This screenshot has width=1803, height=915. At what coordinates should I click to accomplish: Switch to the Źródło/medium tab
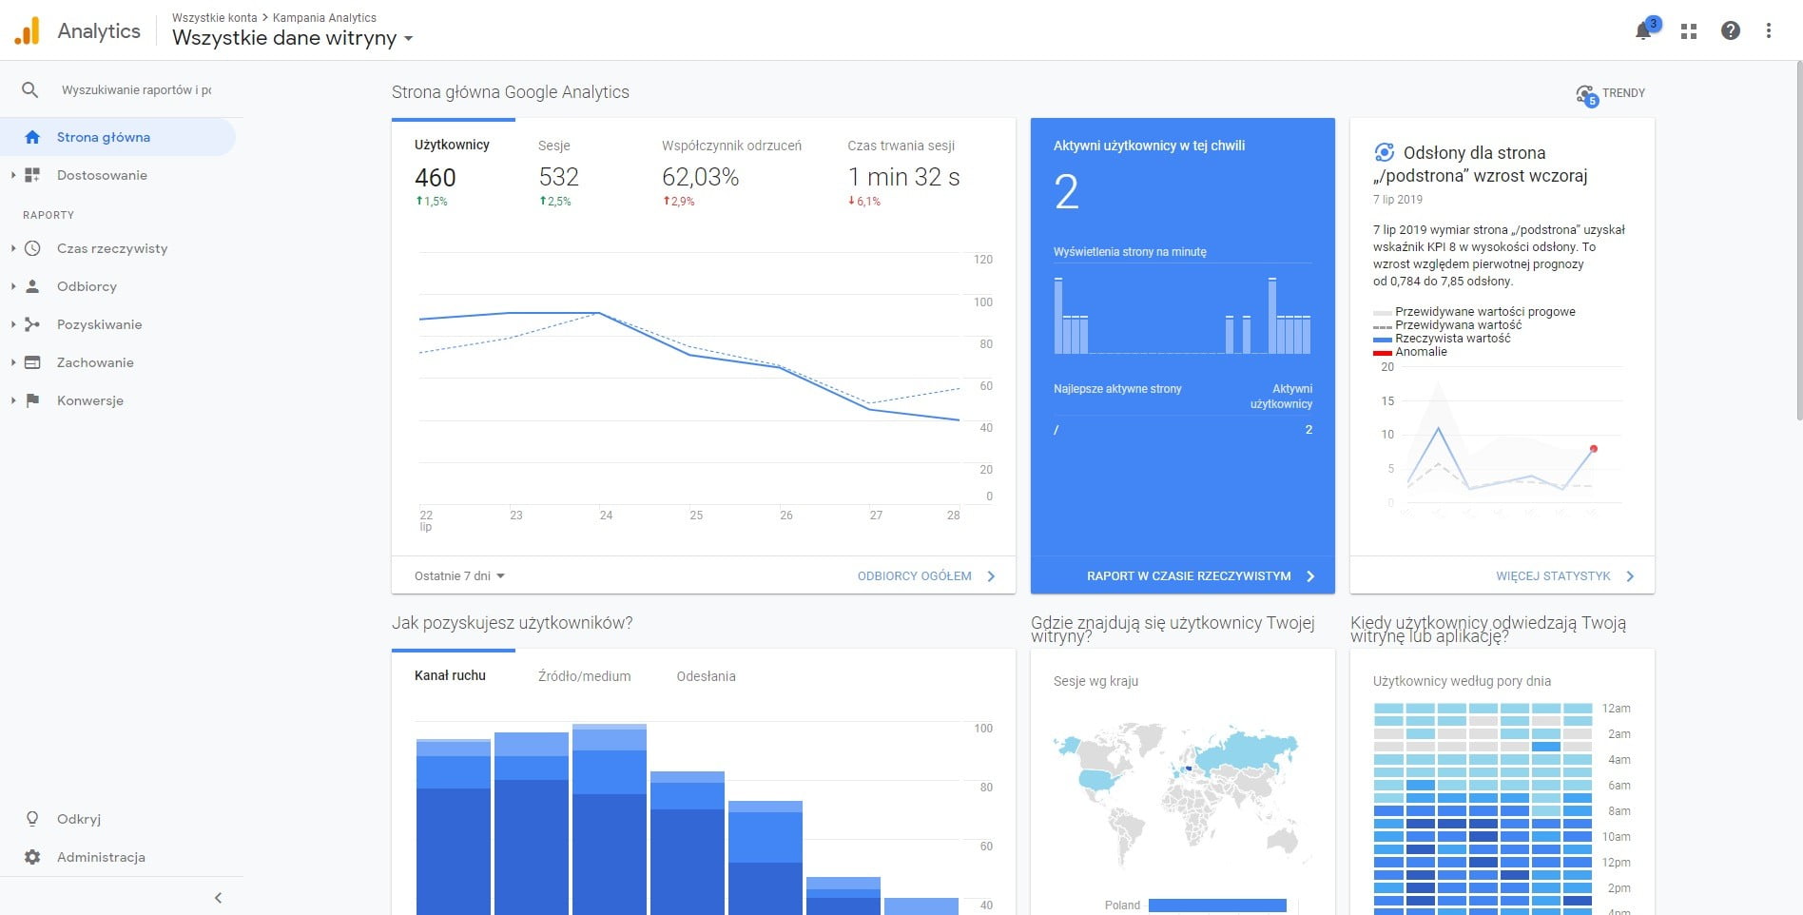pos(584,676)
